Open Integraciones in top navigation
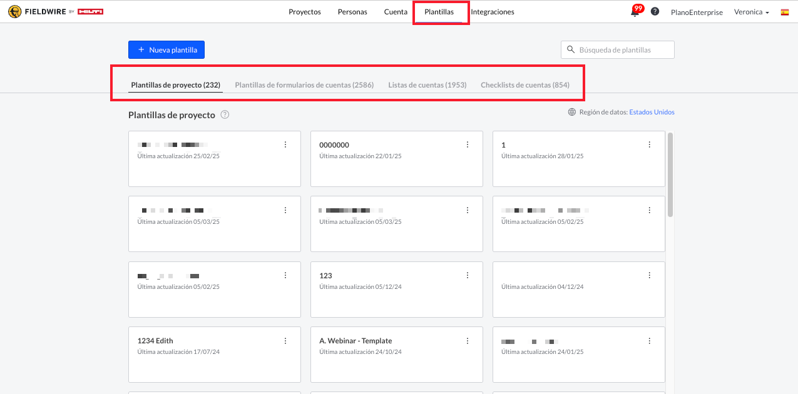Screen dimensions: 798x394 (493, 12)
